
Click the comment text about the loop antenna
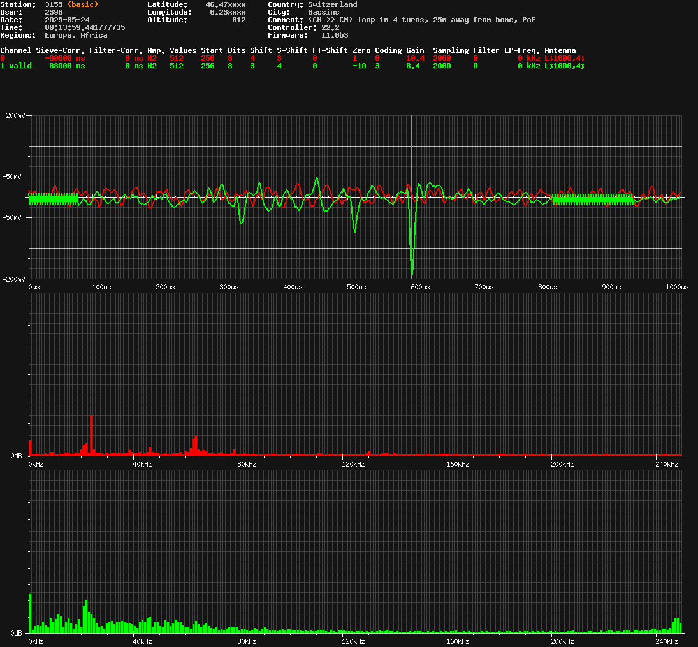(422, 20)
